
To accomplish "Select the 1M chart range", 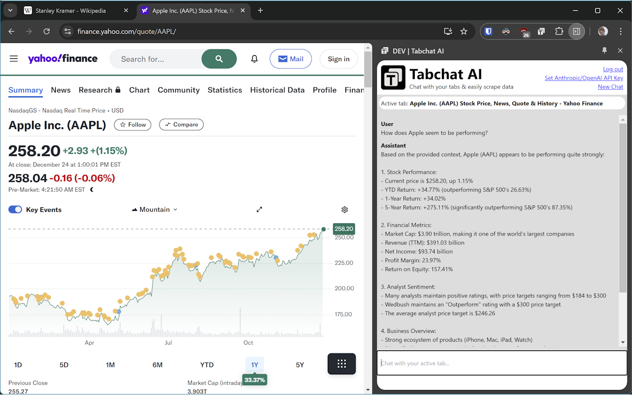I will pos(110,365).
